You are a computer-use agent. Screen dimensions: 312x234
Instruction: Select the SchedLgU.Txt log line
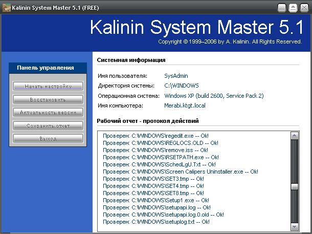tap(159, 164)
